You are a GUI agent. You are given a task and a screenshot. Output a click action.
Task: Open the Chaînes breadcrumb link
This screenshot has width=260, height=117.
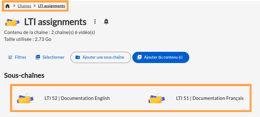(x=24, y=6)
